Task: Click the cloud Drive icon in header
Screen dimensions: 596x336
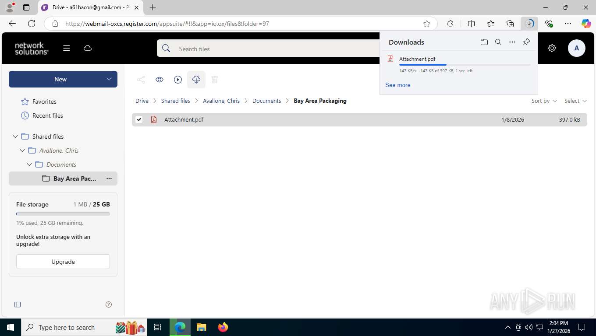Action: [x=88, y=48]
